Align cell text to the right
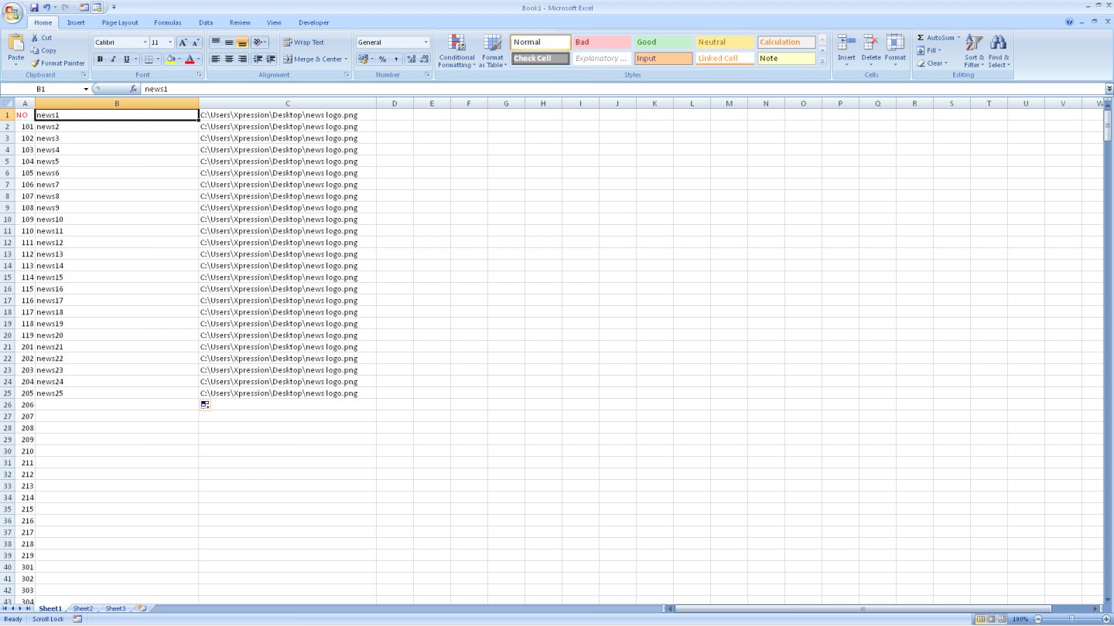 point(242,59)
